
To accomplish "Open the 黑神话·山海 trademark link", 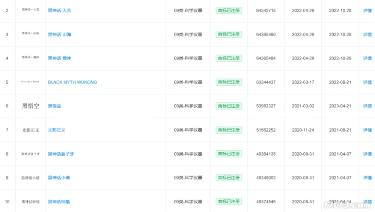I will [x=60, y=34].
